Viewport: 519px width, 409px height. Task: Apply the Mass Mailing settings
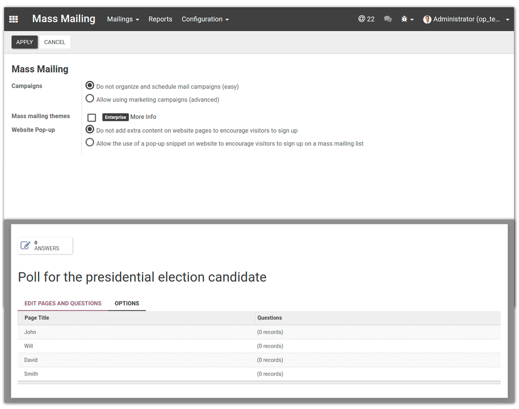click(25, 42)
